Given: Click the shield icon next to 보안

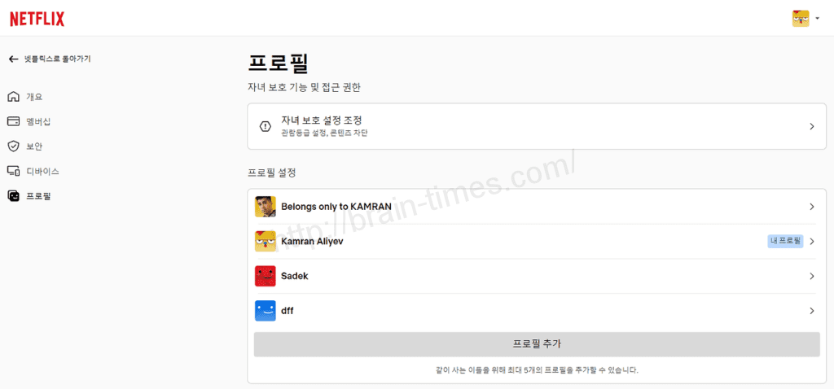Looking at the screenshot, I should (13, 146).
